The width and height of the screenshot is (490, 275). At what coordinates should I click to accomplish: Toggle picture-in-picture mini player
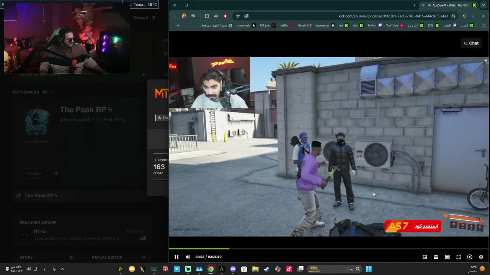point(425,257)
